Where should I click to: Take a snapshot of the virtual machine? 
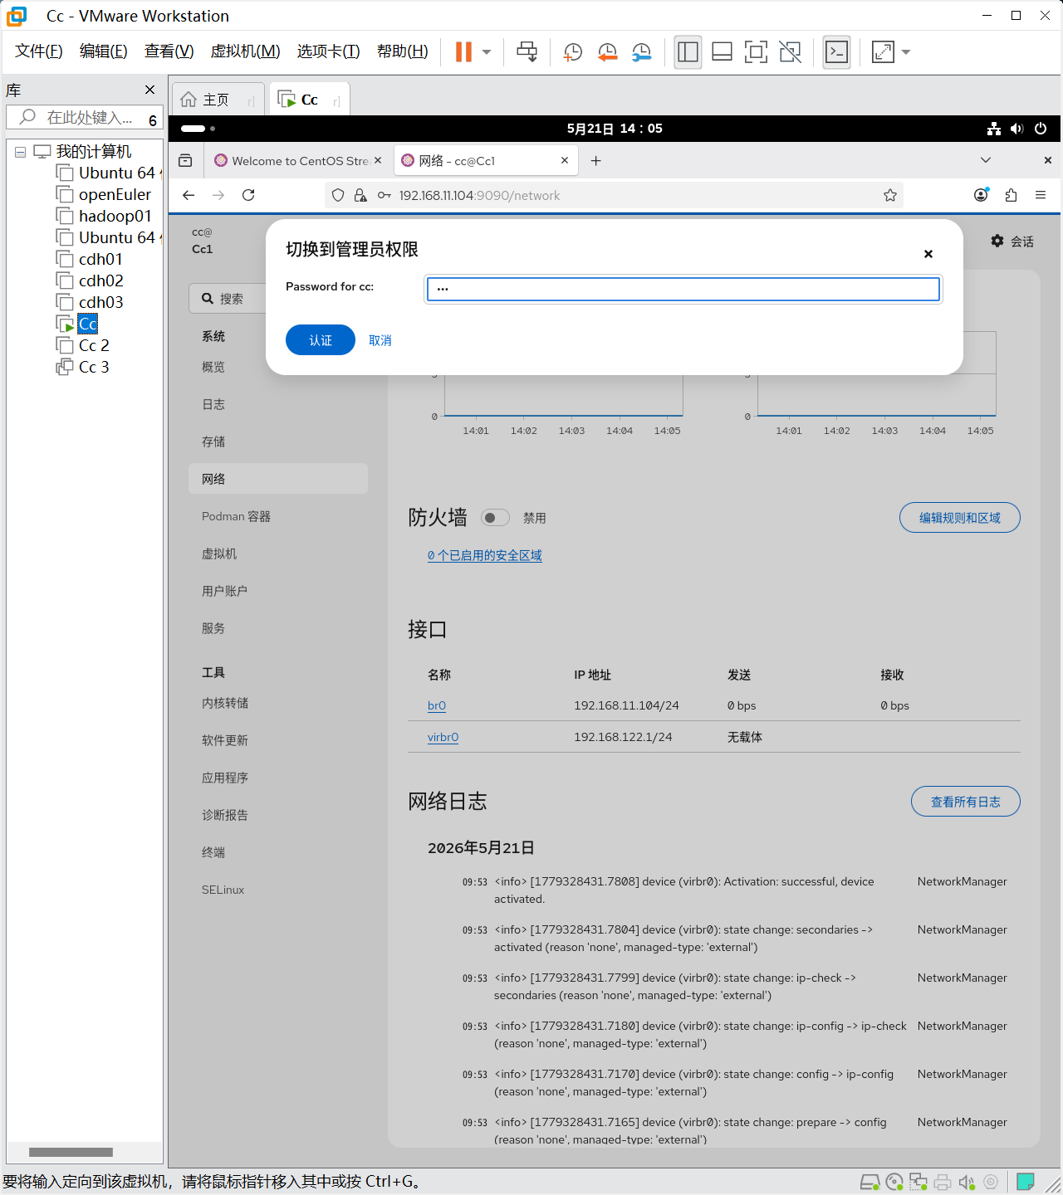pos(573,52)
